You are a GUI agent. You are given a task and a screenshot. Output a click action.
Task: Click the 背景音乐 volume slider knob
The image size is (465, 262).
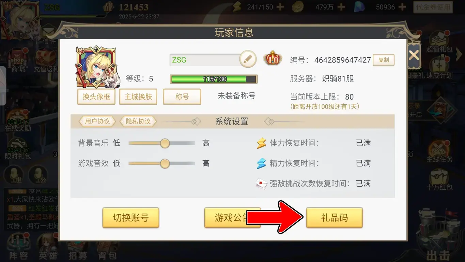click(165, 143)
